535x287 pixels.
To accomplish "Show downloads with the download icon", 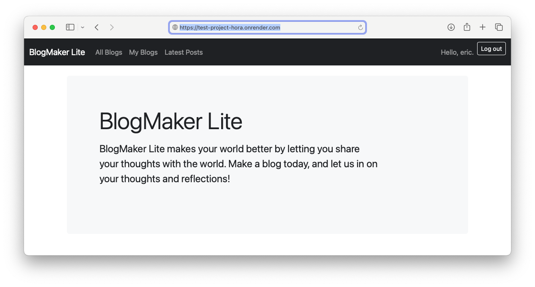I will [451, 27].
